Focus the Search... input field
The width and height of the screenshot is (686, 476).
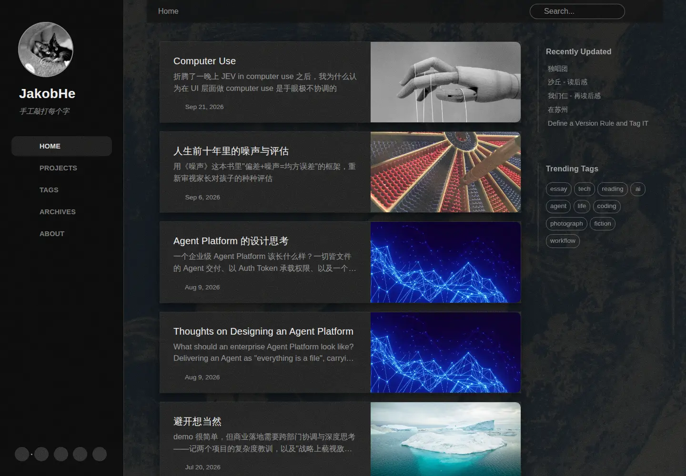point(577,11)
